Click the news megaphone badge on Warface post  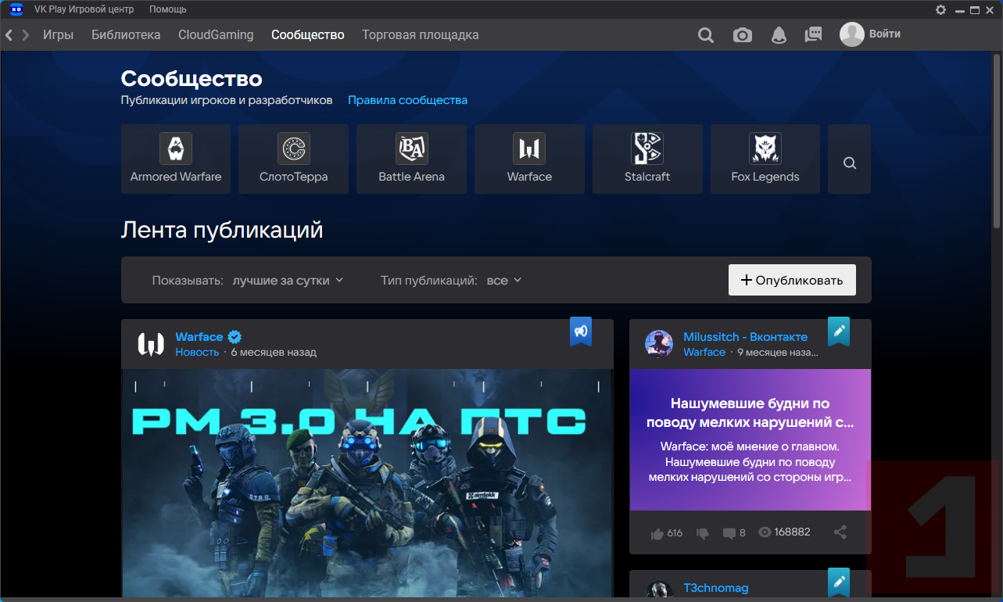pyautogui.click(x=581, y=331)
